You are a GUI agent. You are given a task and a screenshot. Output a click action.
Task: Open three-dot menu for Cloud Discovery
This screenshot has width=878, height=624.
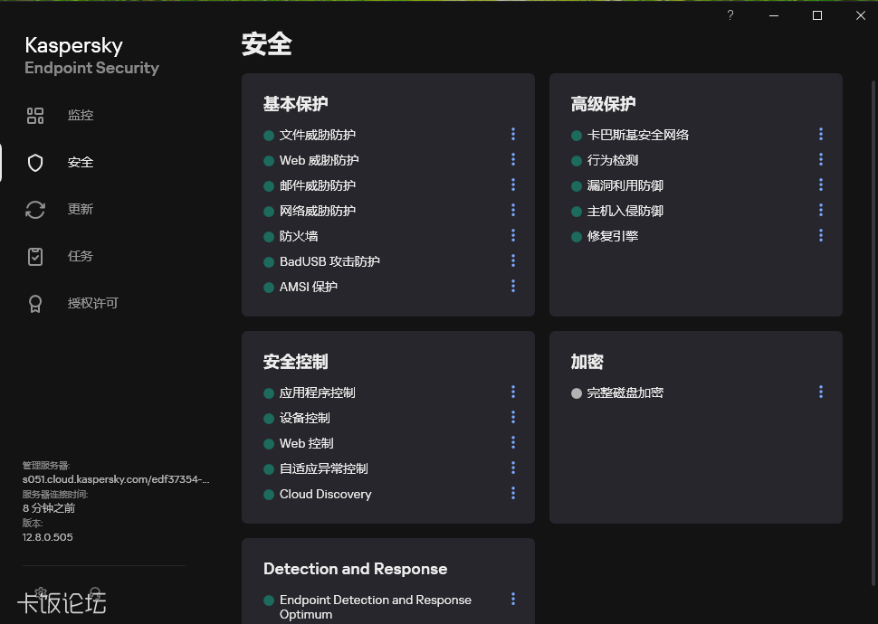(x=513, y=493)
